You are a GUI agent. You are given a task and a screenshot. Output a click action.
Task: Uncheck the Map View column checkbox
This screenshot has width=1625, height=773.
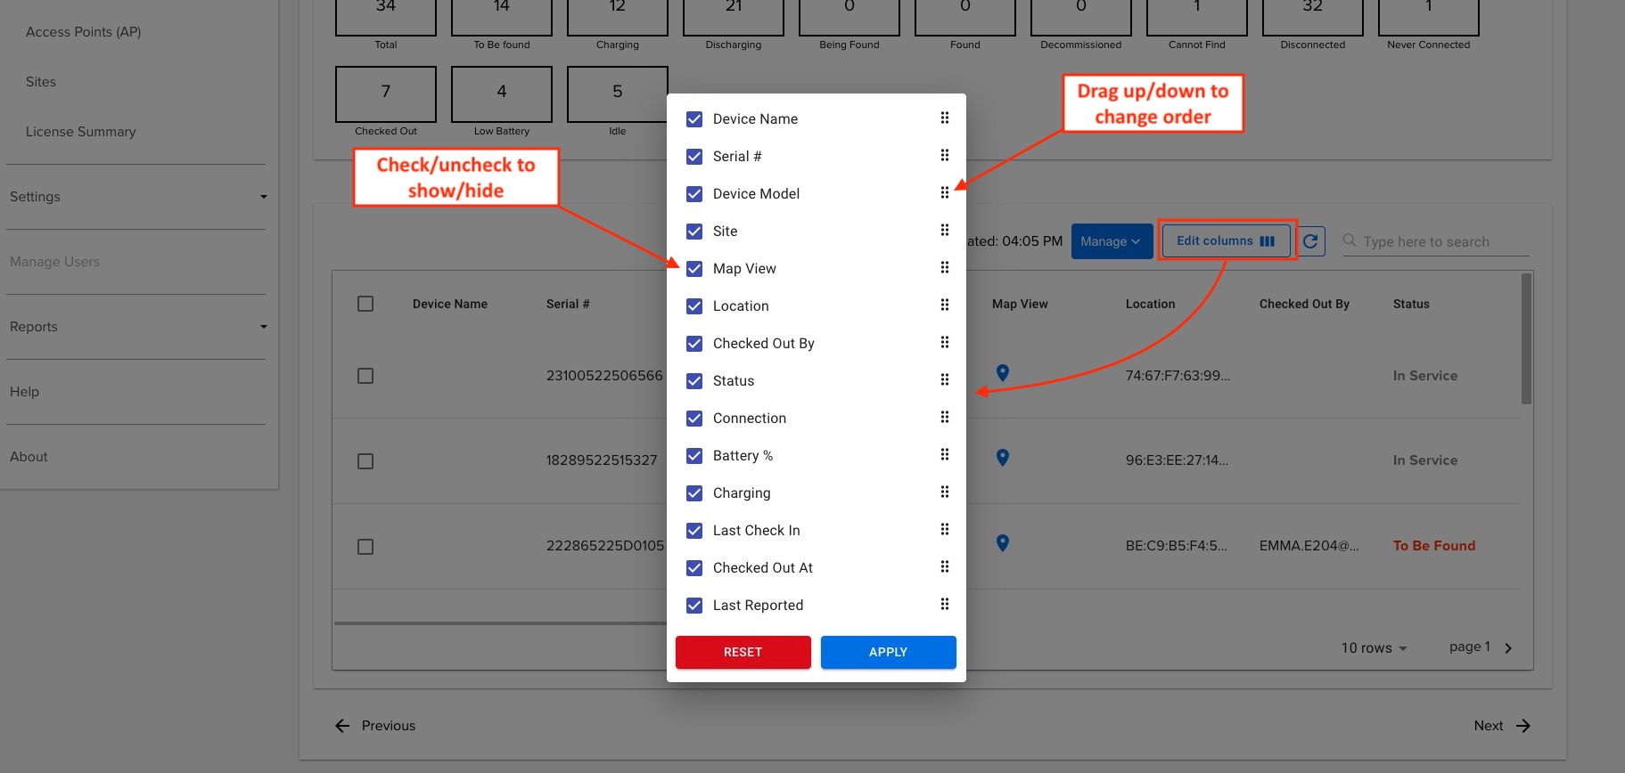click(x=694, y=268)
